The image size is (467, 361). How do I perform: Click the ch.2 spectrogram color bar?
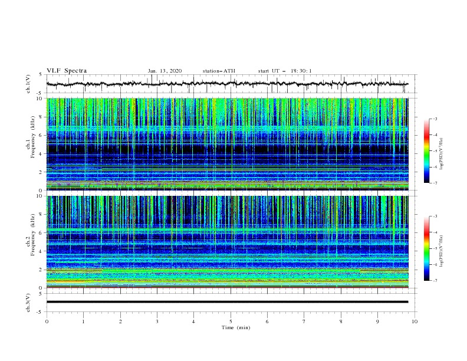point(427,248)
